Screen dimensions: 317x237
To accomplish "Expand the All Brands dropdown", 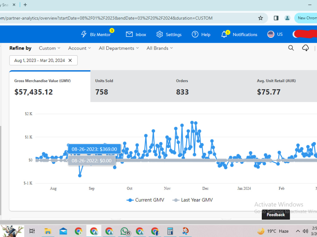I will tap(159, 48).
